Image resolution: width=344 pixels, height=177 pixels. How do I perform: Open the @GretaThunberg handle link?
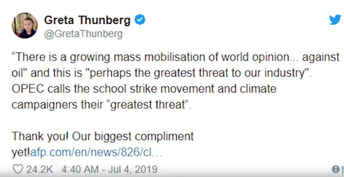(83, 34)
